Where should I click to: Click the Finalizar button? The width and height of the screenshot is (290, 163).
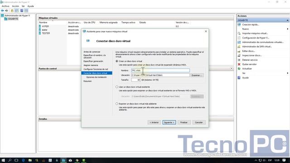(x=184, y=122)
